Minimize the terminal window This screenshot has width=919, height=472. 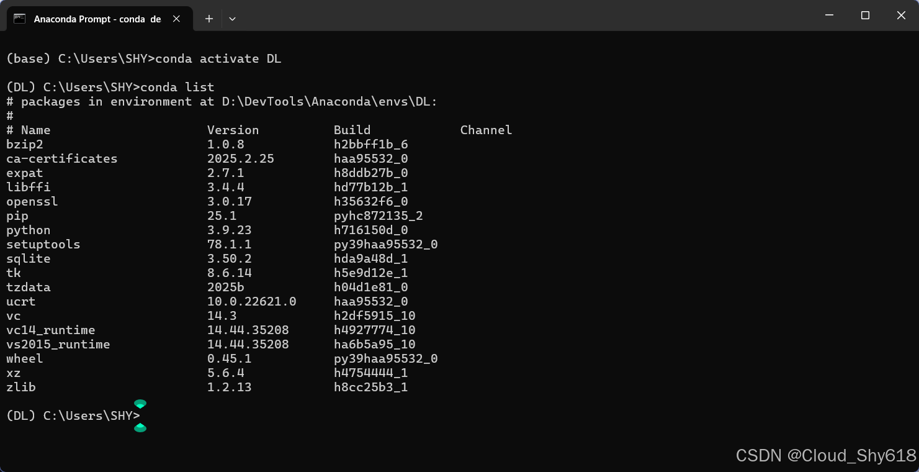[x=829, y=16]
